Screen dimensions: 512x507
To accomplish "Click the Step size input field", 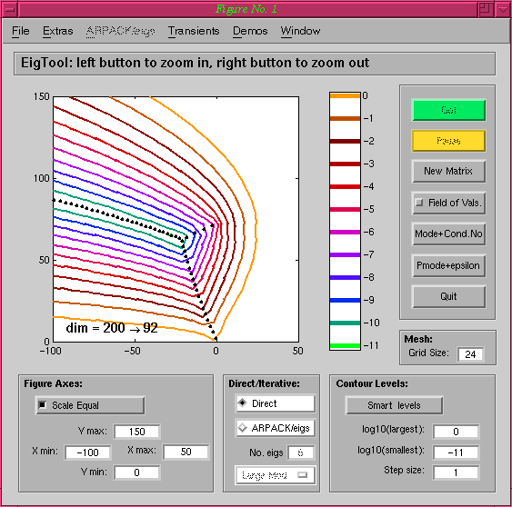I will [457, 472].
